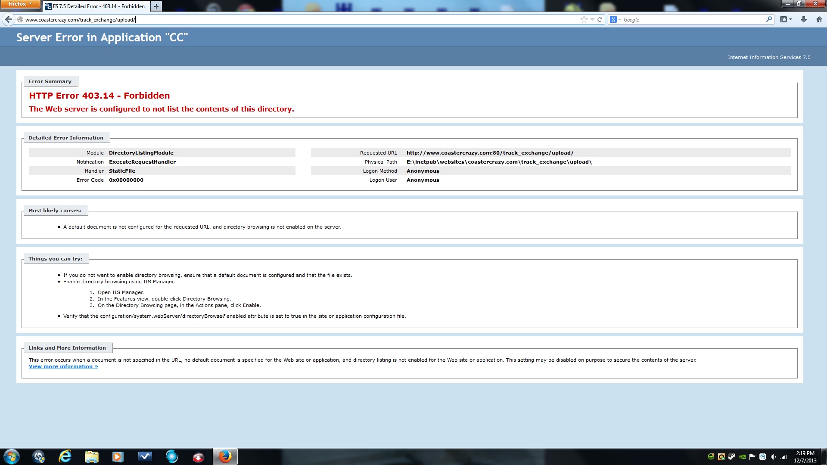Click the Show desktop strip
Screen dimensions: 827x465
(x=824, y=456)
